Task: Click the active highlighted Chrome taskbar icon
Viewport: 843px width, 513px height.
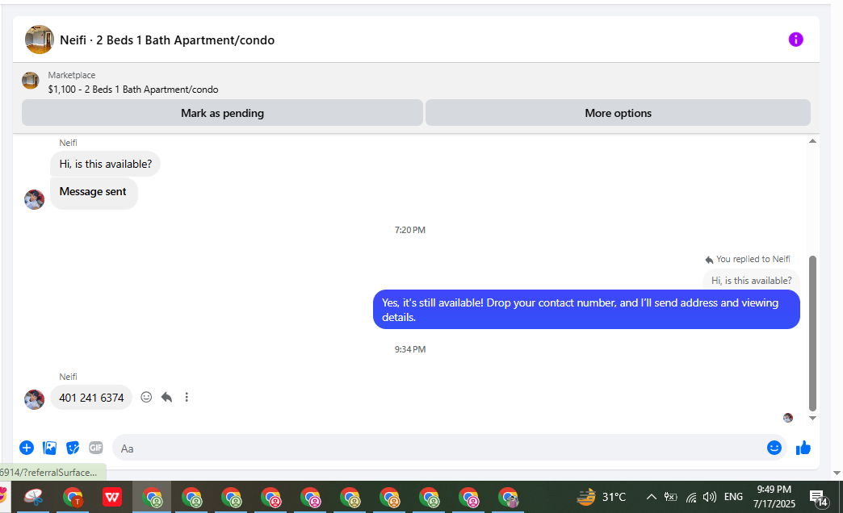Action: tap(152, 497)
